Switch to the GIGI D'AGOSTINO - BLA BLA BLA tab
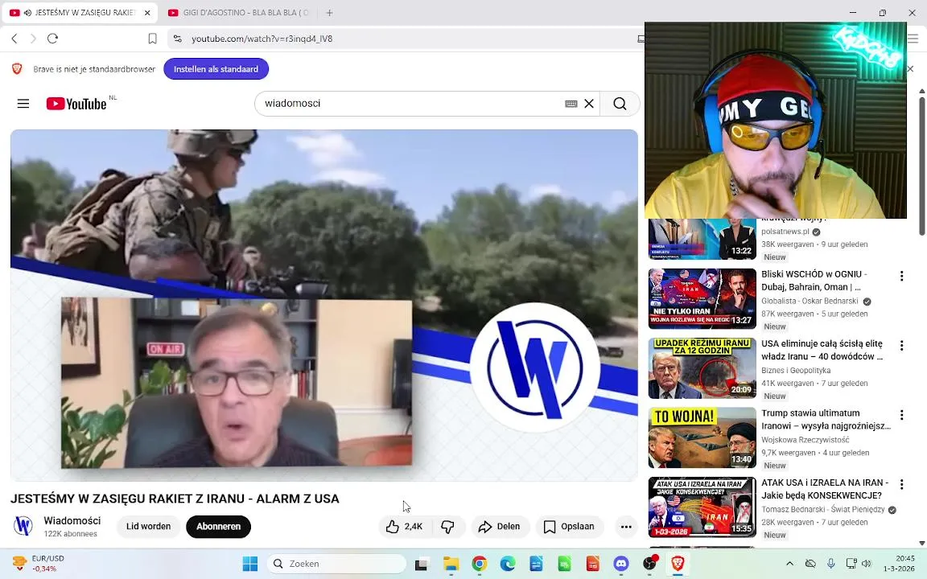Viewport: 927px width, 579px height. [239, 12]
